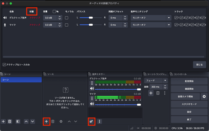Image resolution: width=209 pixels, height=131 pixels.
Task: Click the desktop audio speaker icon in properties
Action: (x=5, y=18)
